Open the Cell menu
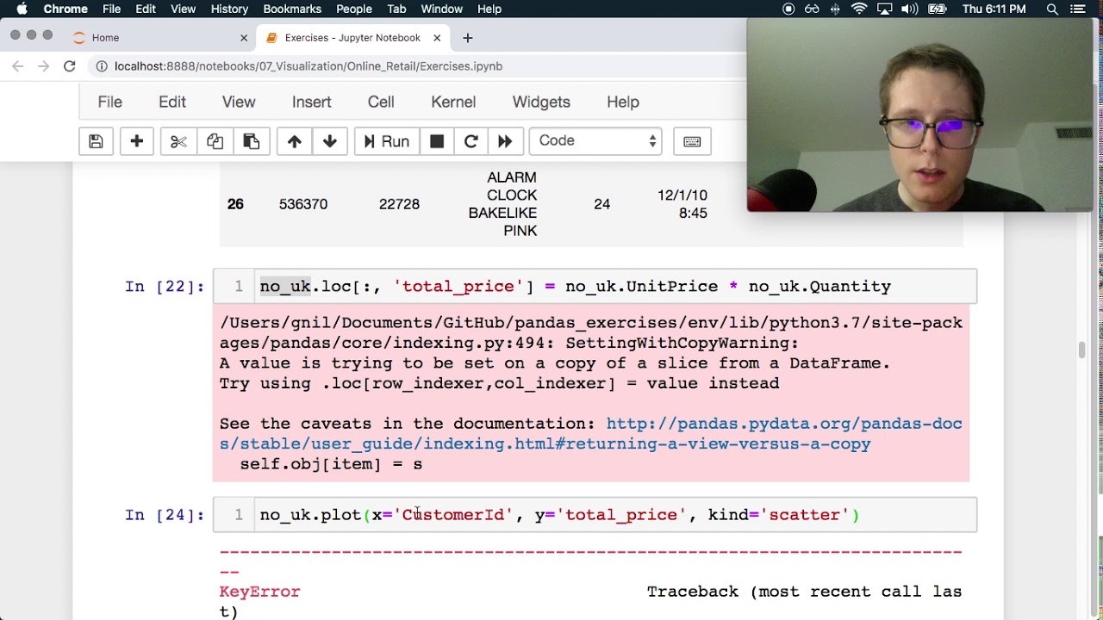 (381, 102)
